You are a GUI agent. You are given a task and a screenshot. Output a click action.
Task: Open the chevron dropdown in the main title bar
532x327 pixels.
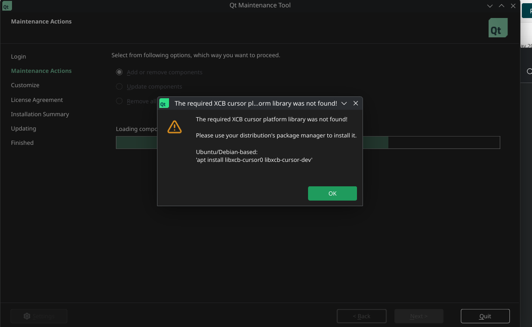coord(490,6)
